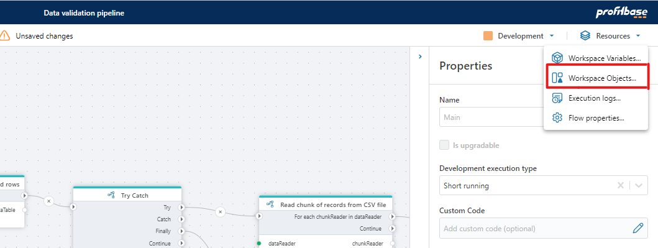This screenshot has width=658, height=248.
Task: Expand the Resources dropdown arrow
Action: [x=638, y=36]
